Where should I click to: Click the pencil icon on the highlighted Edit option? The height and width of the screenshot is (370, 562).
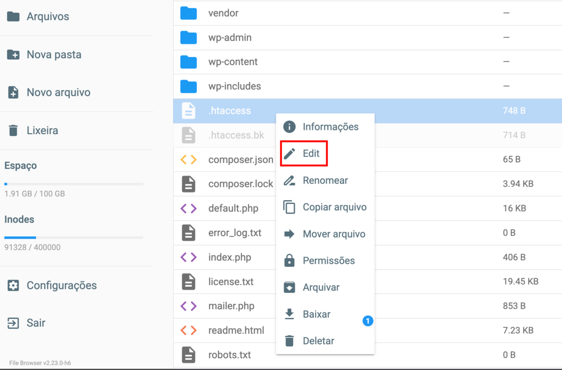[290, 153]
